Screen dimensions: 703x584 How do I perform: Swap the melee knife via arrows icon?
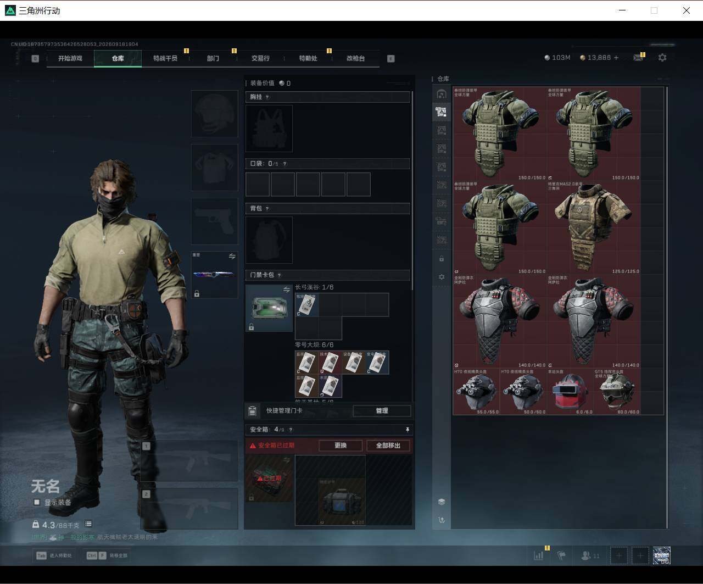[232, 257]
